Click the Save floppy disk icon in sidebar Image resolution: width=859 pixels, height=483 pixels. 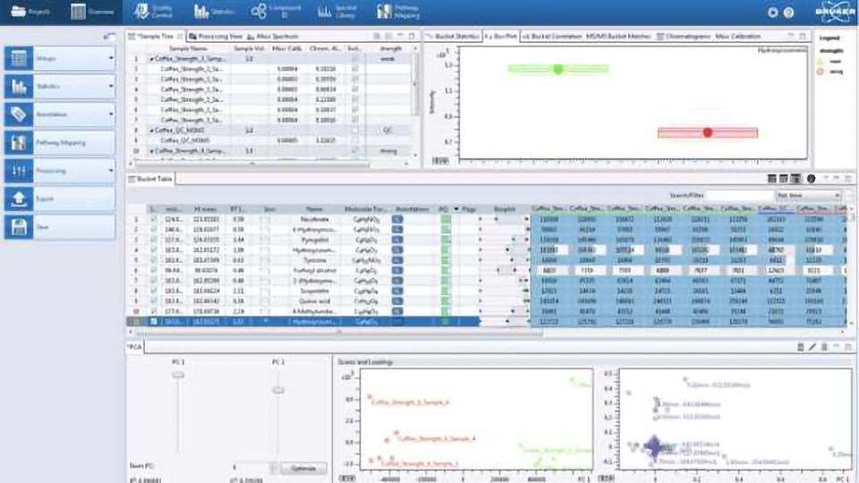[19, 226]
